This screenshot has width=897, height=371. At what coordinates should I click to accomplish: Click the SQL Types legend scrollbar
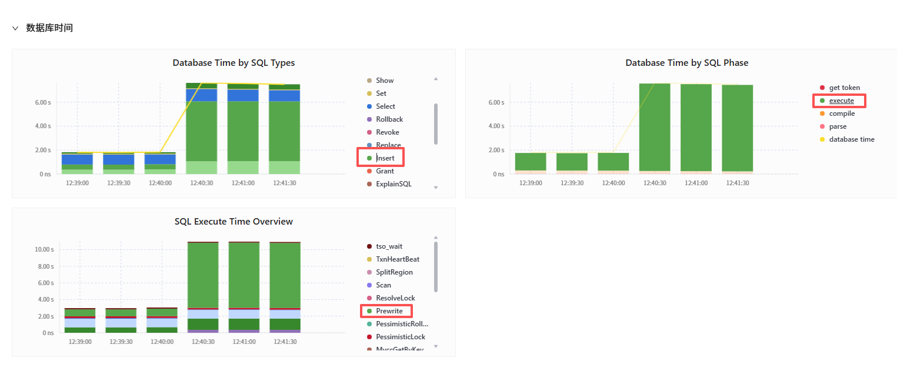(436, 123)
